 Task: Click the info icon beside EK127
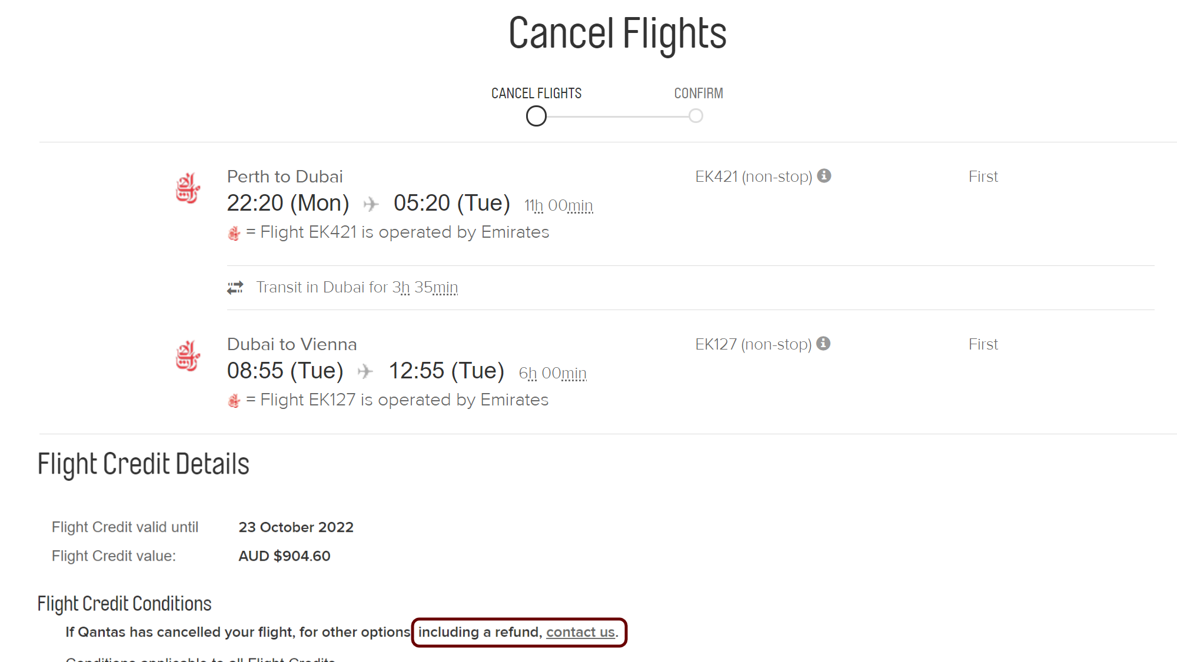pos(823,343)
